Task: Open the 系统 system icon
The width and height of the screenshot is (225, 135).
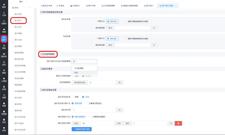Action: (4, 129)
